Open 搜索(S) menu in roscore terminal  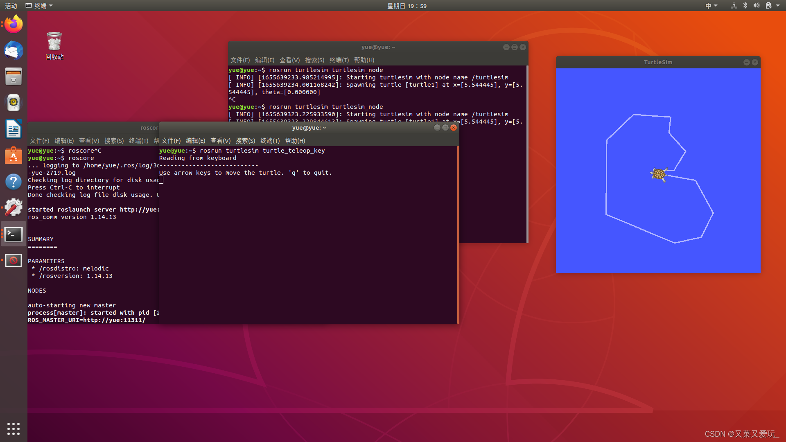114,141
